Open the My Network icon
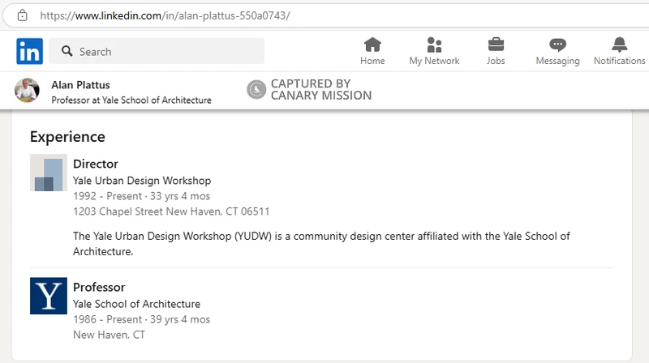The image size is (649, 363). click(434, 45)
